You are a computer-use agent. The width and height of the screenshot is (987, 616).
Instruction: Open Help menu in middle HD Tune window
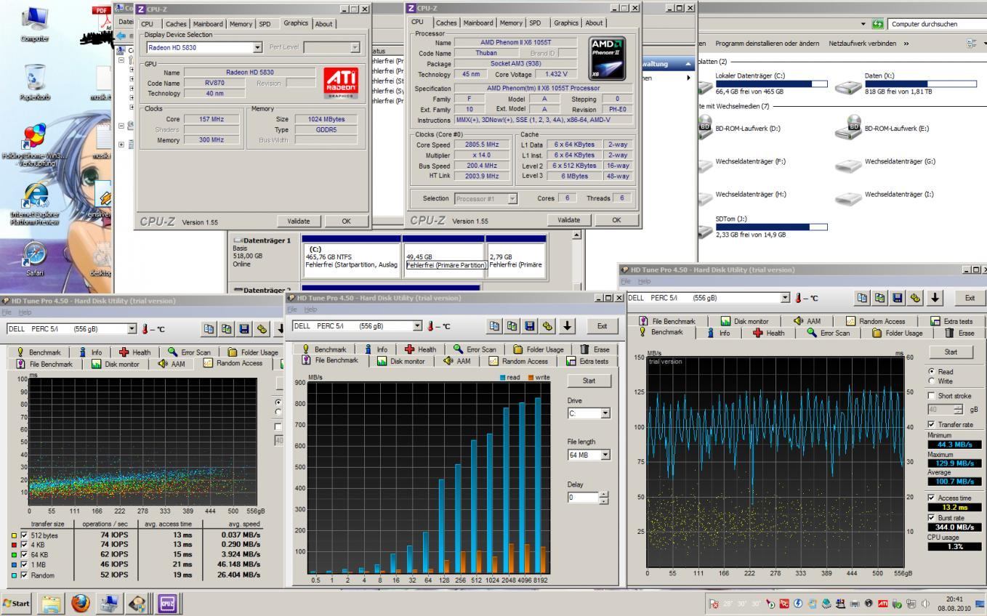click(x=311, y=309)
